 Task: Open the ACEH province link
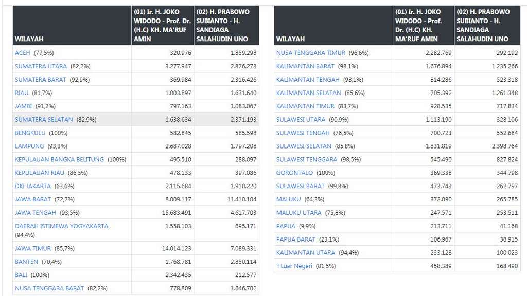23,53
